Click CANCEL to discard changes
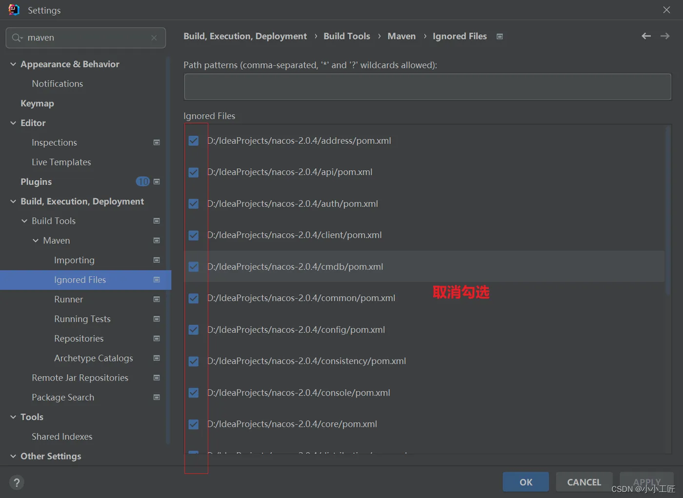This screenshot has height=498, width=683. point(584,482)
